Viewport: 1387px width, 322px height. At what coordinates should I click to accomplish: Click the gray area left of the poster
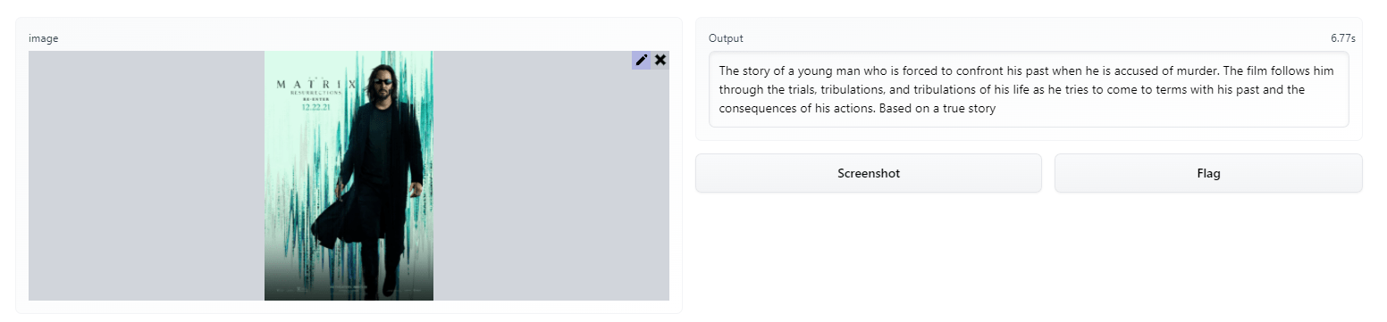coord(147,176)
